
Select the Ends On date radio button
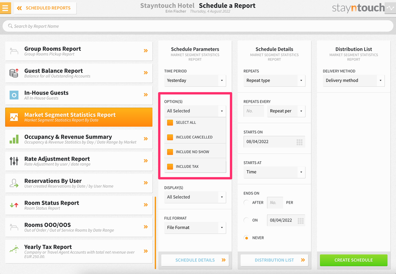tap(246, 220)
